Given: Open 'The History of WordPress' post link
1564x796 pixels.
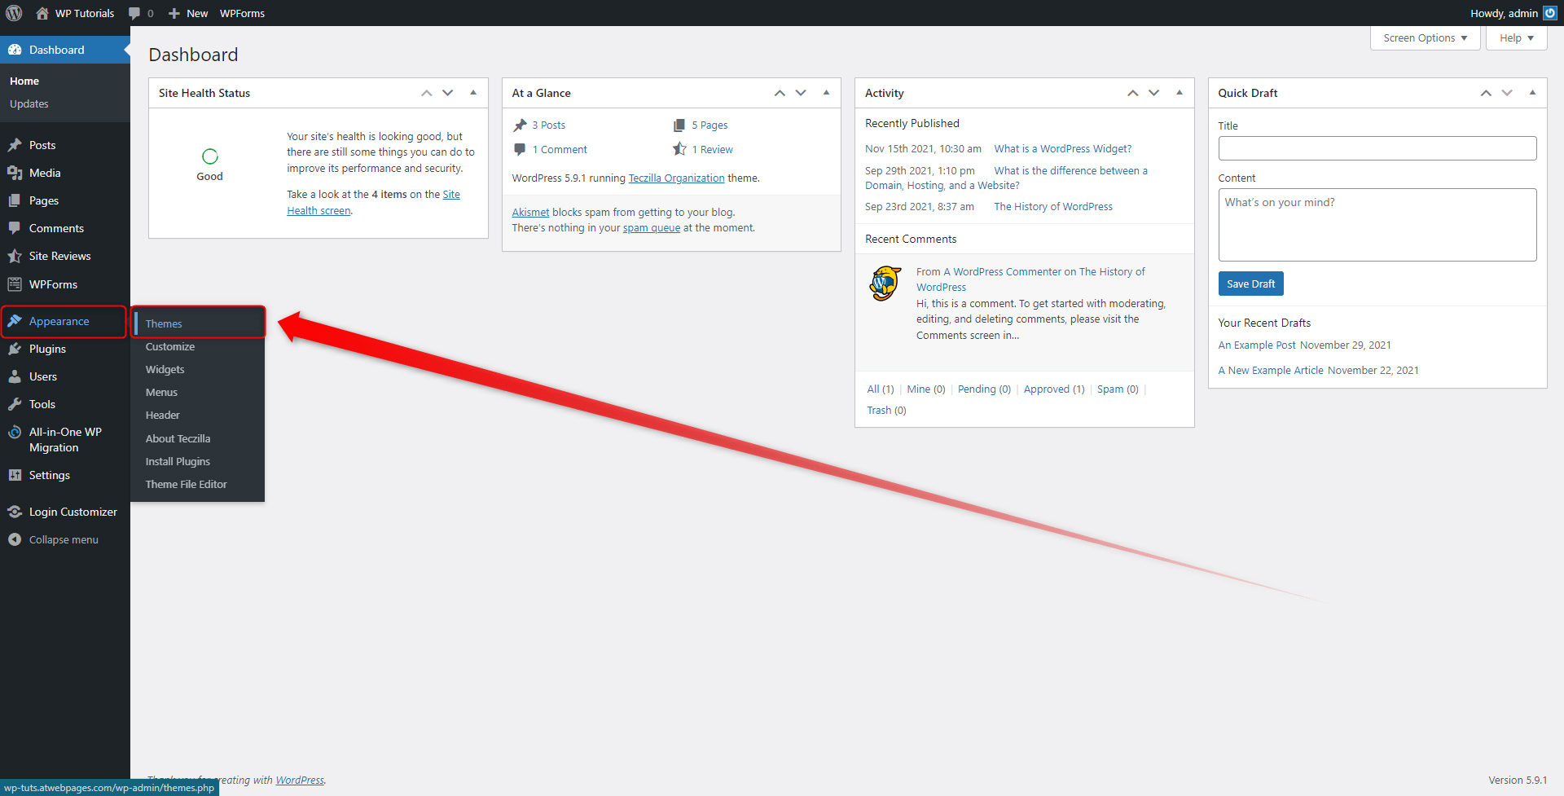Looking at the screenshot, I should point(1052,206).
